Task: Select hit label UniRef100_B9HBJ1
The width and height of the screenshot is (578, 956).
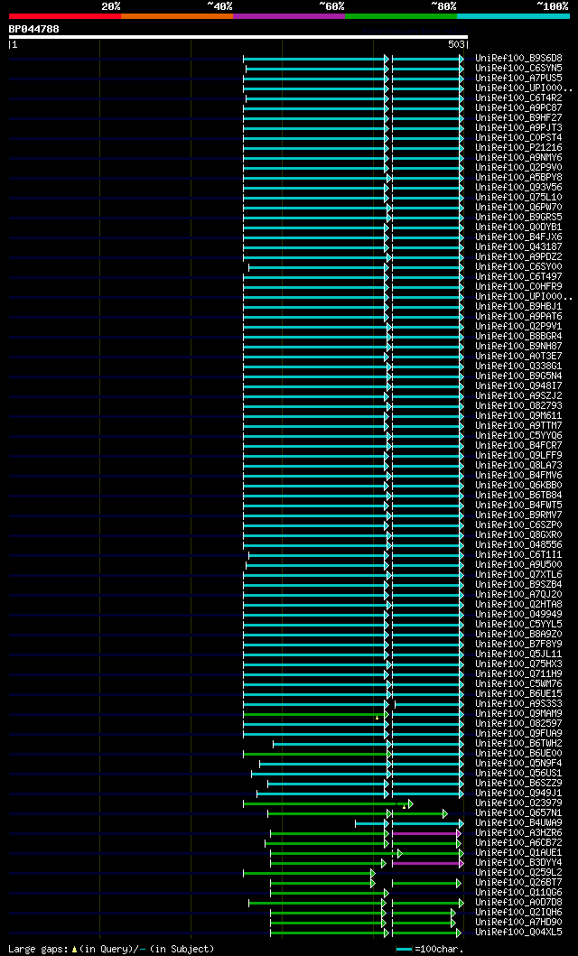Action: coord(519,307)
